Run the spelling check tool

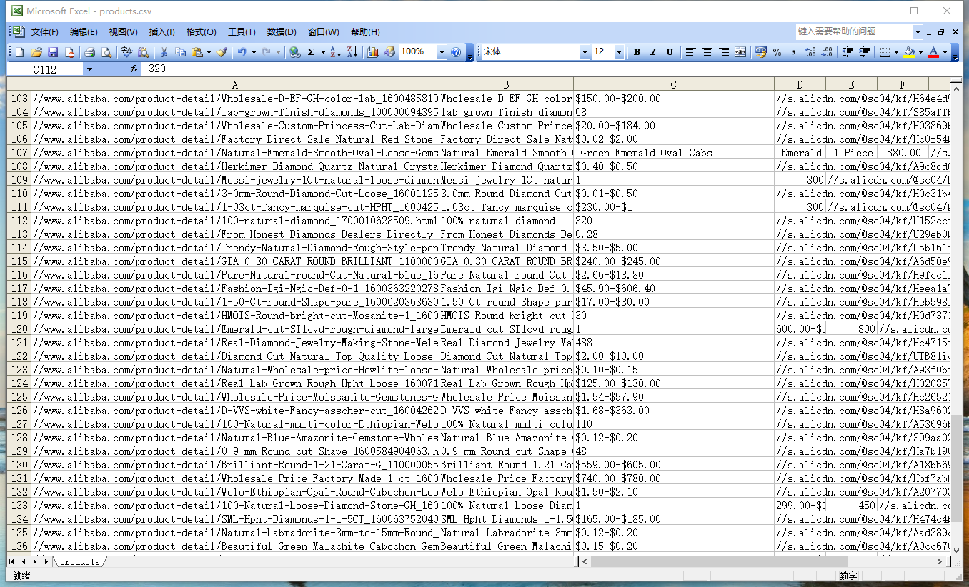click(126, 52)
